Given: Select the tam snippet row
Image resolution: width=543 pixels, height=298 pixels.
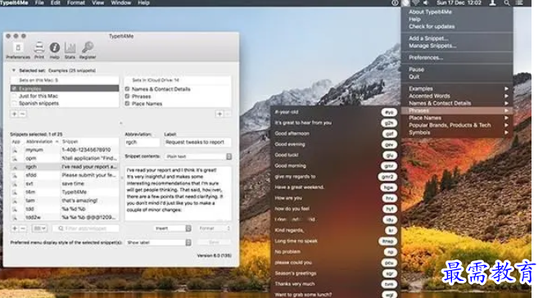Looking at the screenshot, I should [65, 201].
